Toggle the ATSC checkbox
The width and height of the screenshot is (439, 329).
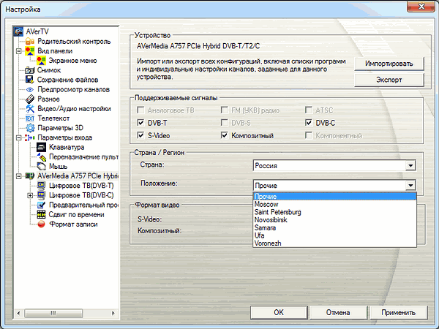309,110
